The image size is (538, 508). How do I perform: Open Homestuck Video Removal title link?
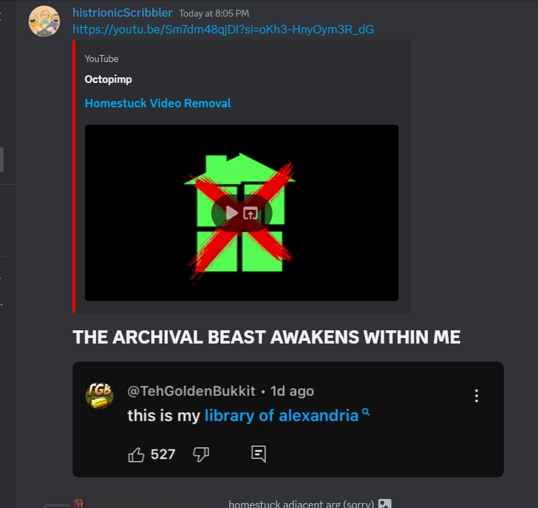157,103
